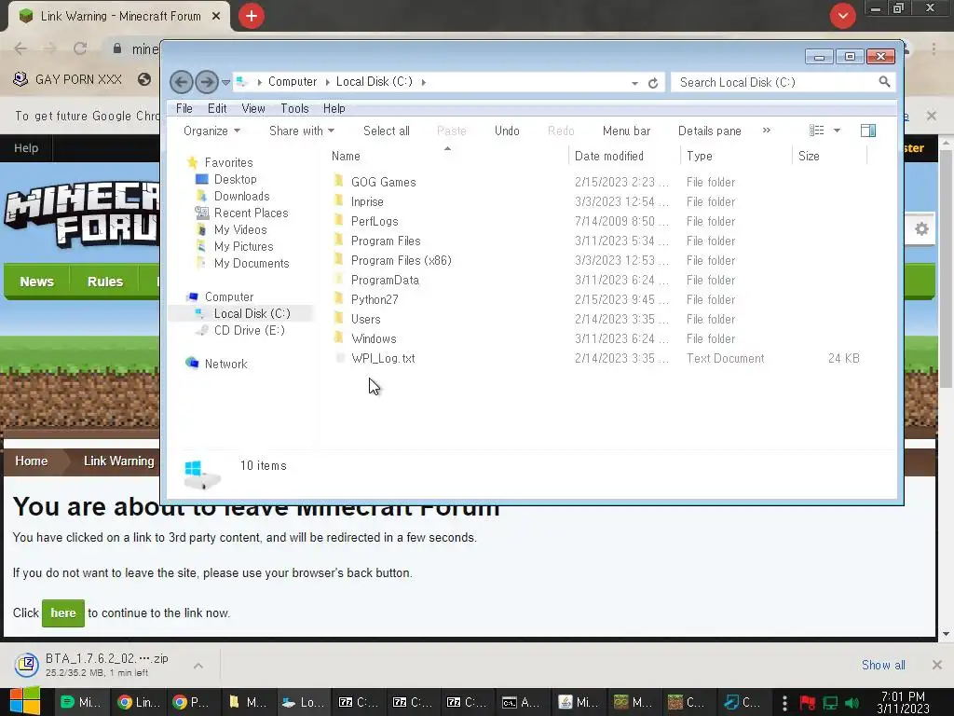Viewport: 954px width, 716px height.
Task: Reload the page in the browser
Action: tap(80, 48)
